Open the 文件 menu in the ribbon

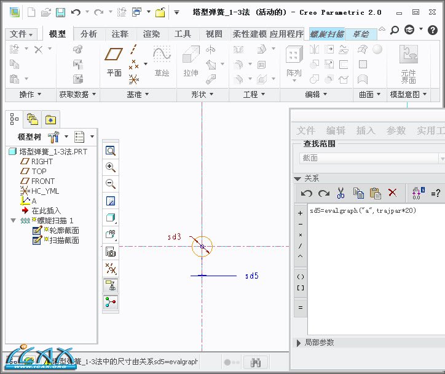tap(22, 34)
